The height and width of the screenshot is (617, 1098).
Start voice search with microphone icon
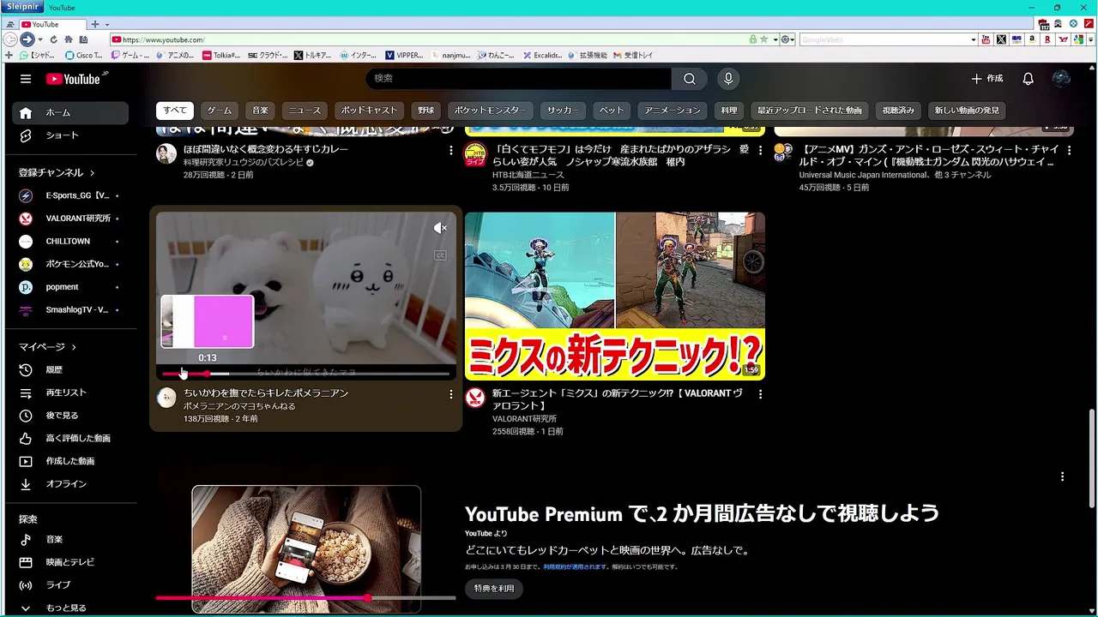tap(728, 79)
